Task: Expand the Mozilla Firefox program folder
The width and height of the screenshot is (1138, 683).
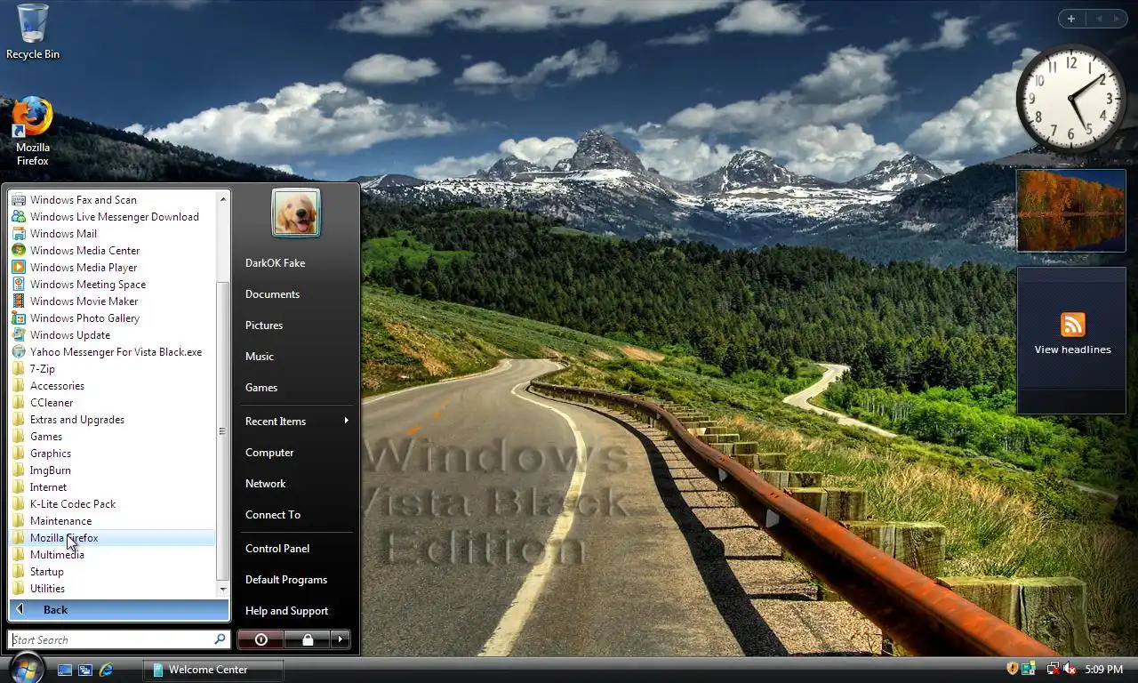Action: (112, 538)
